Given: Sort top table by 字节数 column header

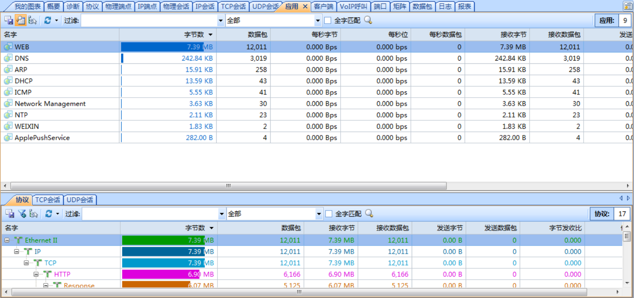Looking at the screenshot, I should pos(167,35).
